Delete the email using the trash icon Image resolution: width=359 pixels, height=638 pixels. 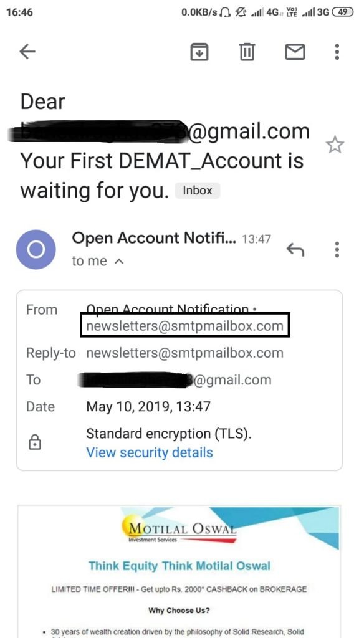[x=247, y=52]
